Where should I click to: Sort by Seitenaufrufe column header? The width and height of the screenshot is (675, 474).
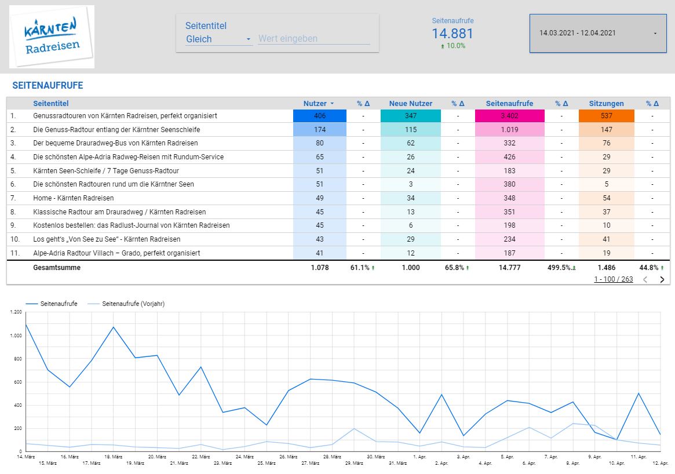pyautogui.click(x=509, y=104)
